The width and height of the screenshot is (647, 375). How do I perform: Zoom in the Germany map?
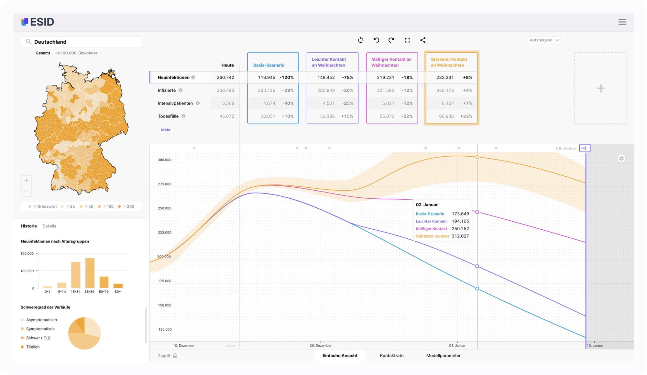(x=26, y=181)
